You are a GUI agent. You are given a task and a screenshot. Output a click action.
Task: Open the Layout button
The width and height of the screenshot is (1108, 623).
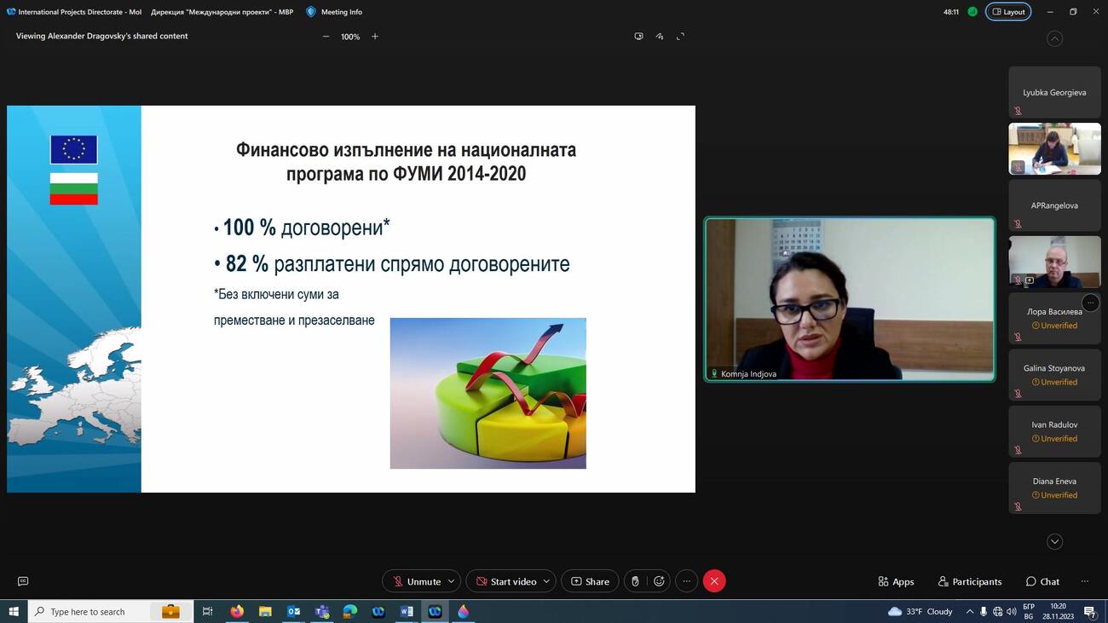[x=1008, y=12]
